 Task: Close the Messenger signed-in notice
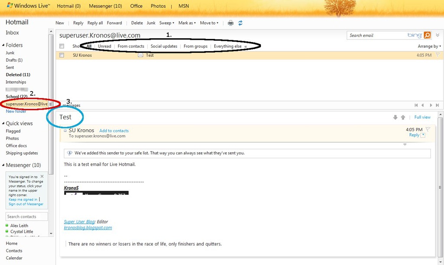tap(42, 177)
